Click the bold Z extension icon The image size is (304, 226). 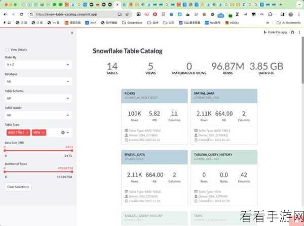click(237, 14)
